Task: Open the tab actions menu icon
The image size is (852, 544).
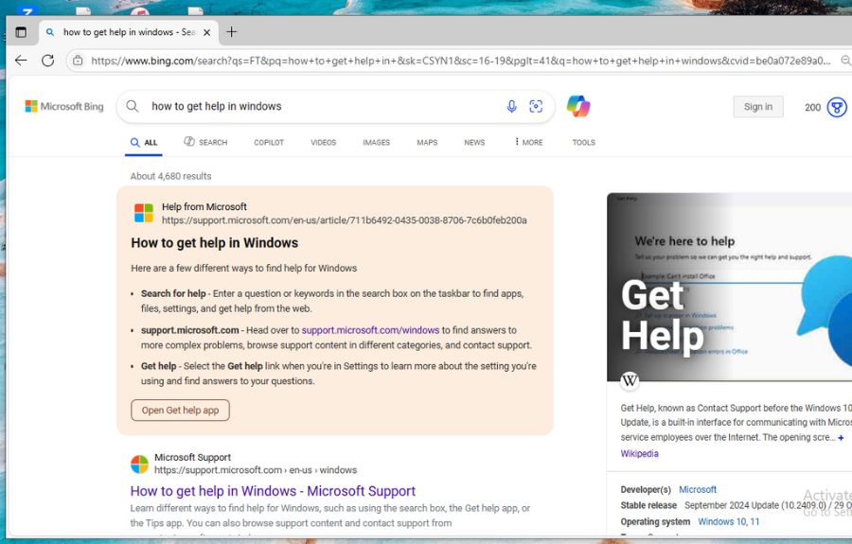Action: (21, 32)
